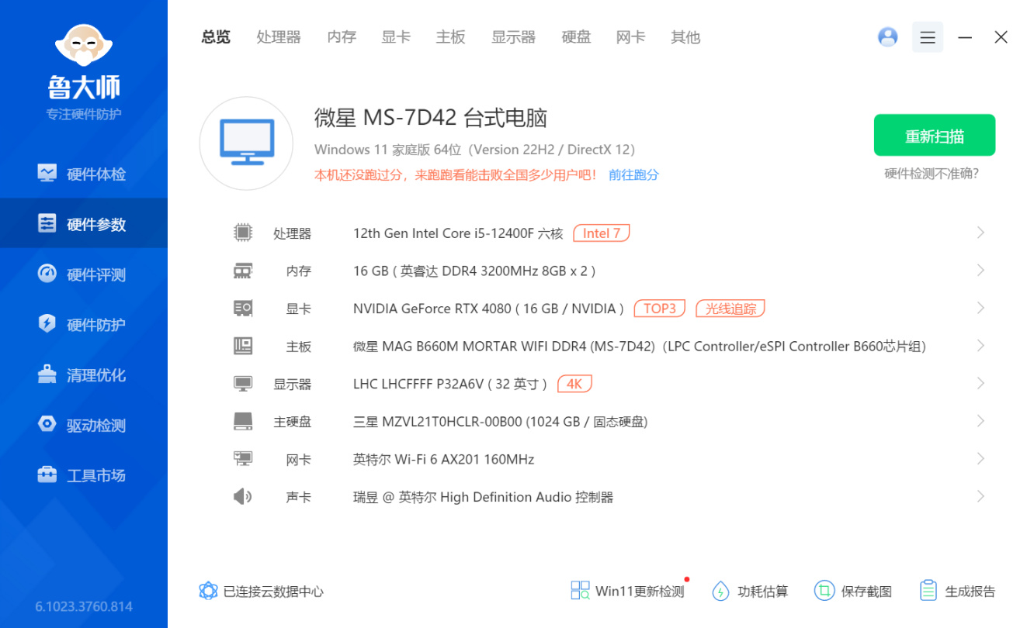
Task: Click the 已连接云数据中心 status text
Action: click(273, 592)
